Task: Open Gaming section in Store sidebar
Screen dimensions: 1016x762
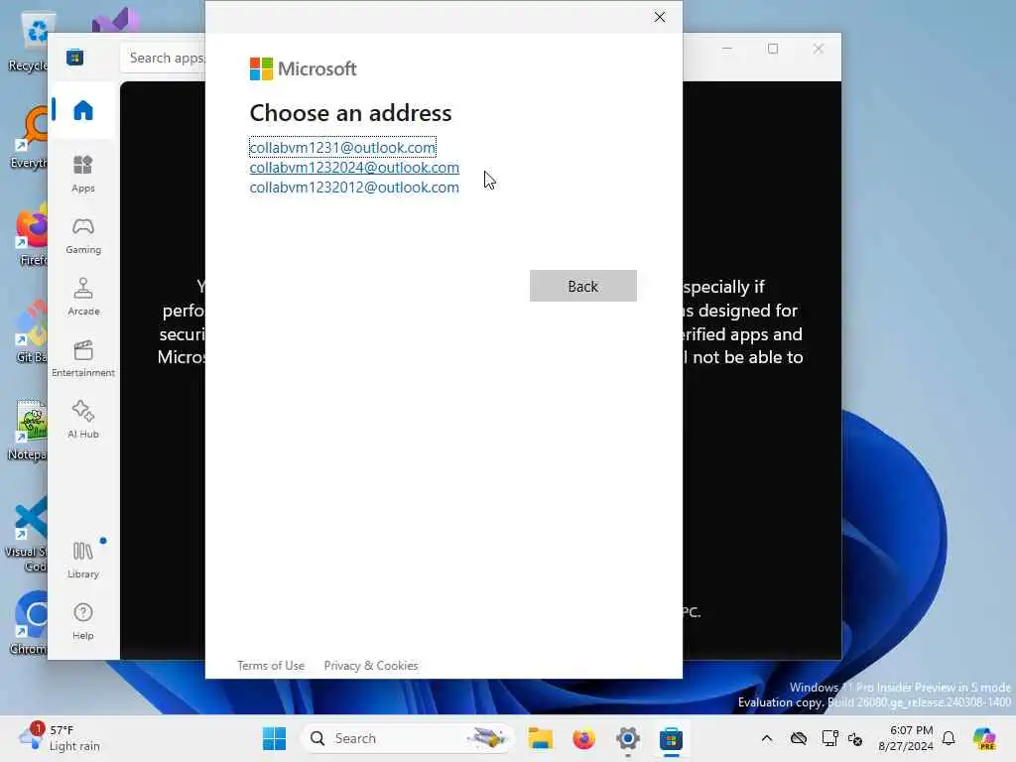Action: click(83, 235)
